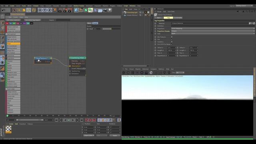Click the highlighted green MoGraph cloner icon
Screen dimensions: 256x144
[x=90, y=10]
